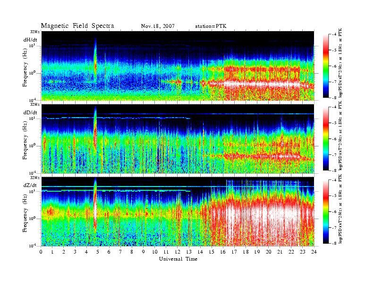Click the "11" hour tick on the time axis
Viewport: 374px width, 289px height.
point(166,252)
